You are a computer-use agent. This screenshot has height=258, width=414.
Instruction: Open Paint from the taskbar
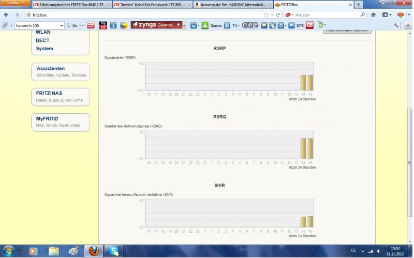pos(73,251)
